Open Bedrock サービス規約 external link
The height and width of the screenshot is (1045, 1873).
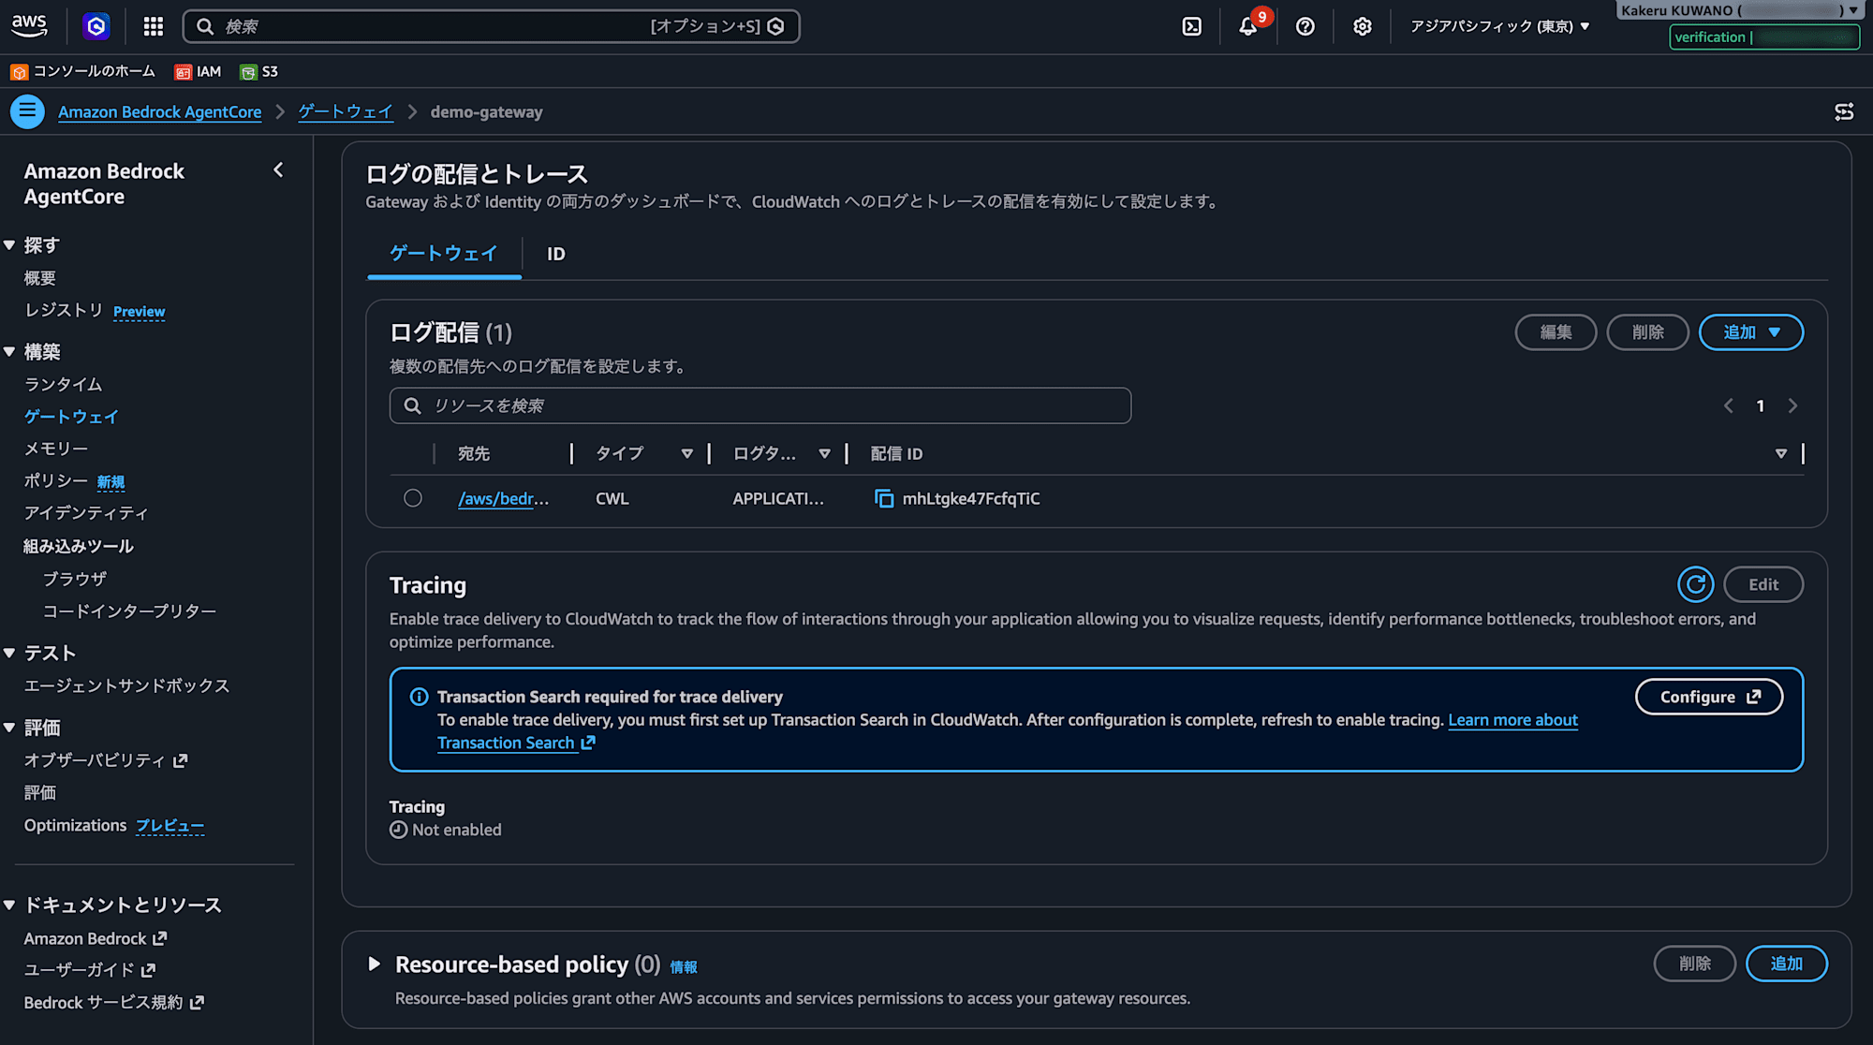coord(114,1003)
